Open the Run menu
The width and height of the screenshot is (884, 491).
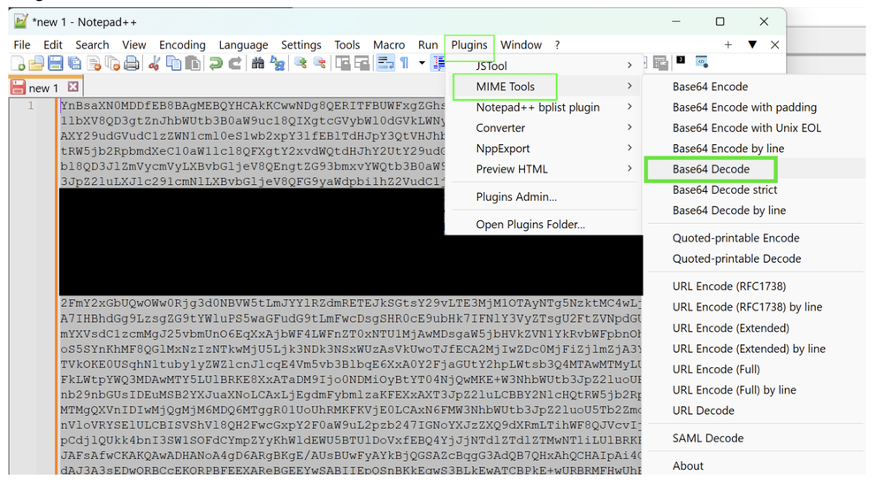[428, 44]
